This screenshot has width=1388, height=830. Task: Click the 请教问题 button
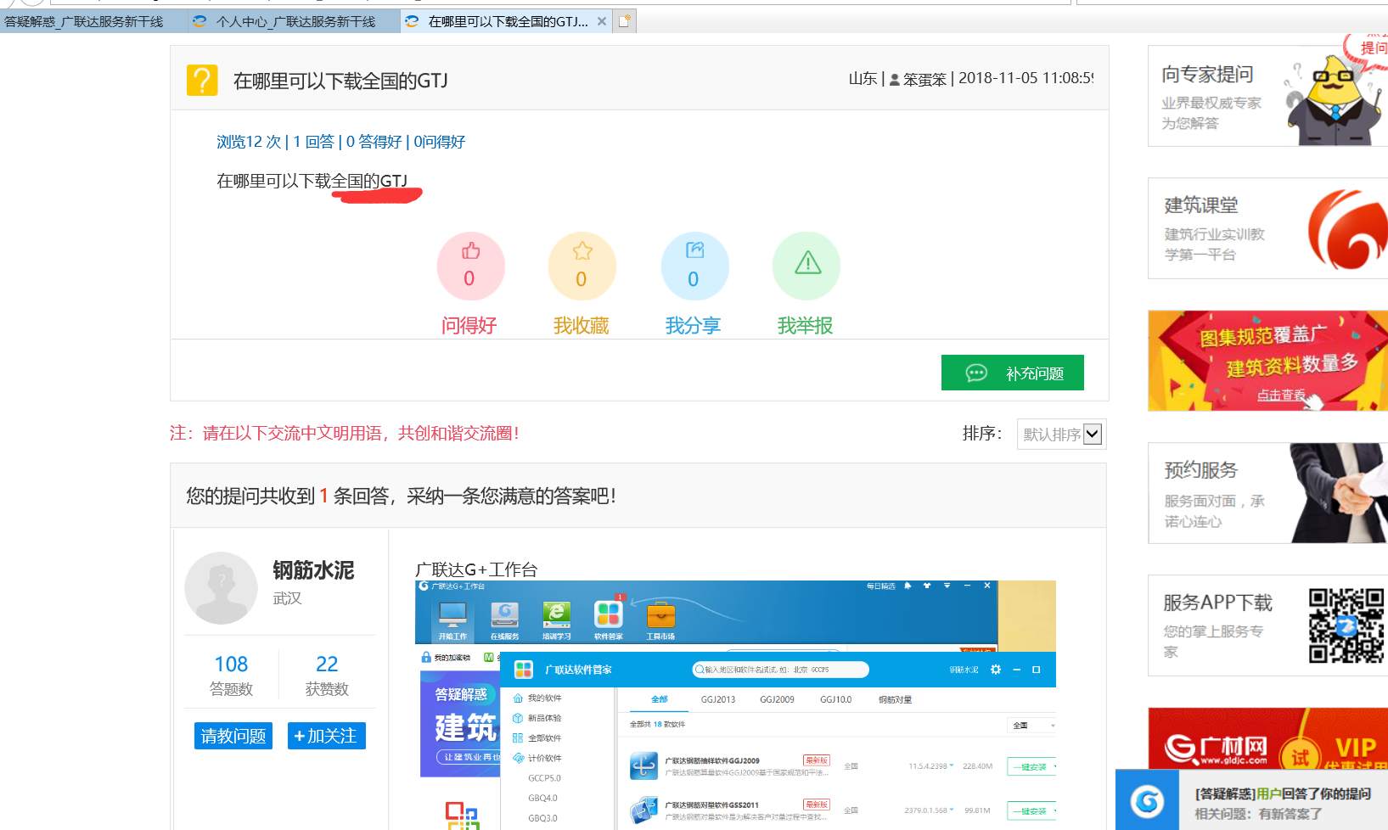(x=233, y=736)
